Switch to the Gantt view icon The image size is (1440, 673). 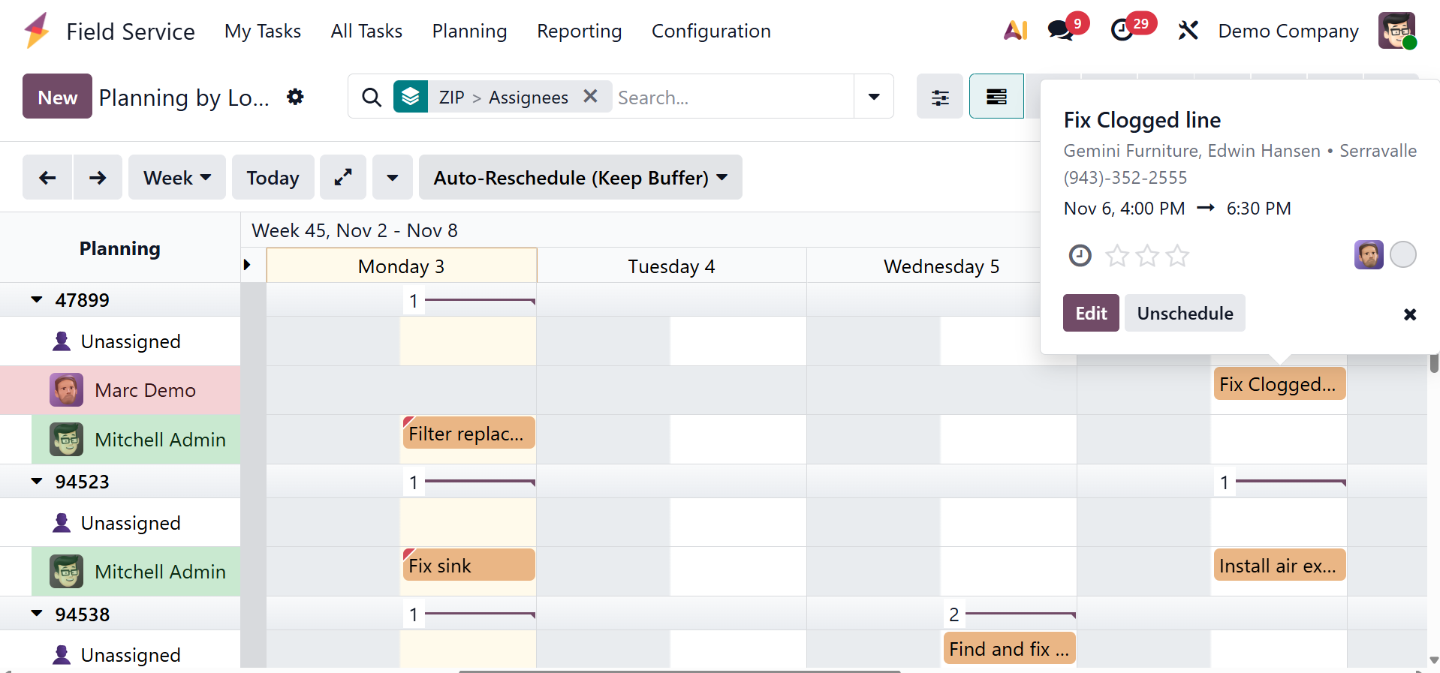(x=996, y=97)
